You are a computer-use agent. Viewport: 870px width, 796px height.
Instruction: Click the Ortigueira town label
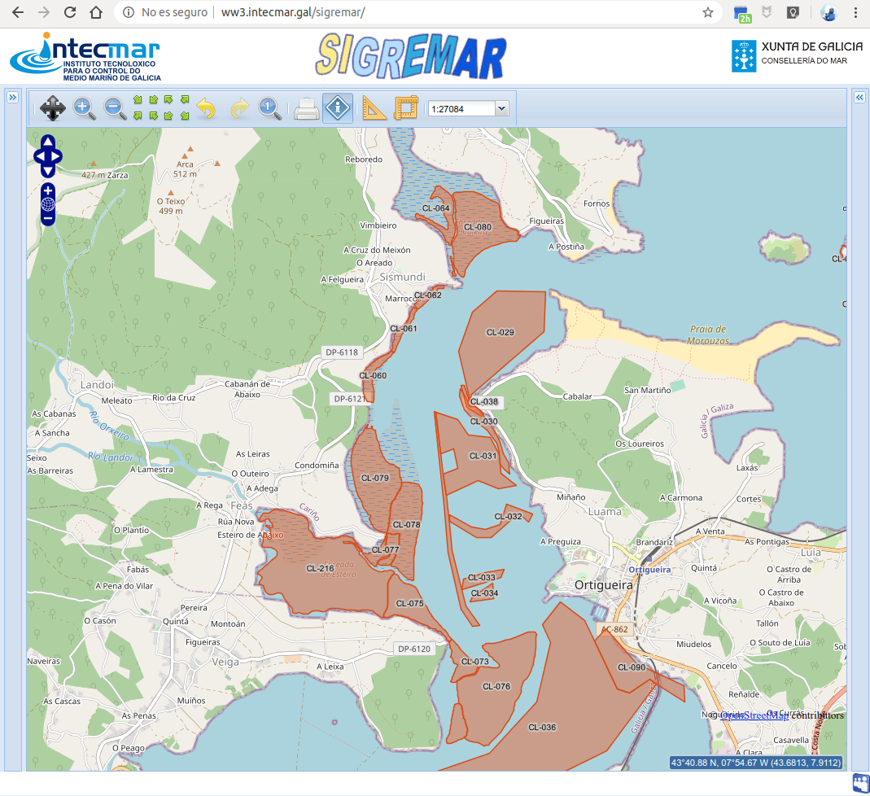click(x=604, y=585)
